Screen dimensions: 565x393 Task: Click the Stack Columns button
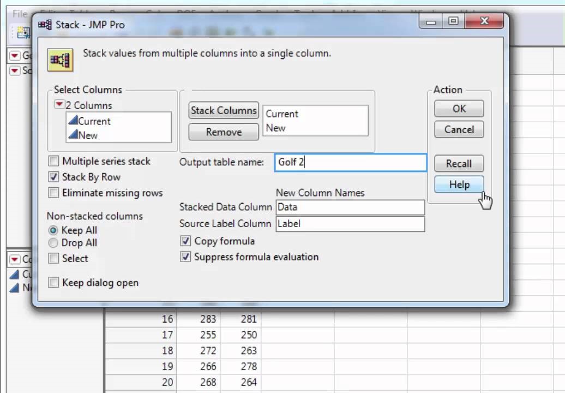coord(224,110)
